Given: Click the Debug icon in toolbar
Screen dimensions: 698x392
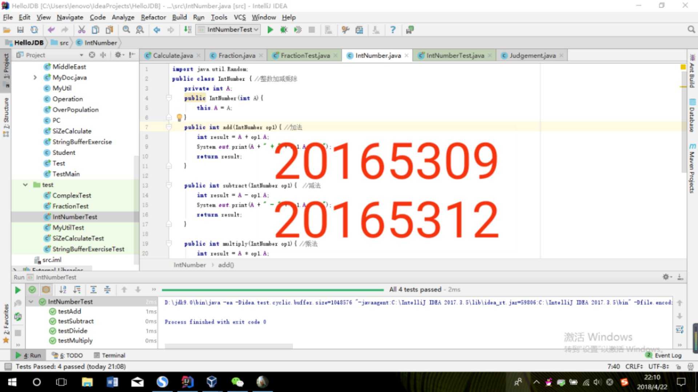Looking at the screenshot, I should coord(282,30).
